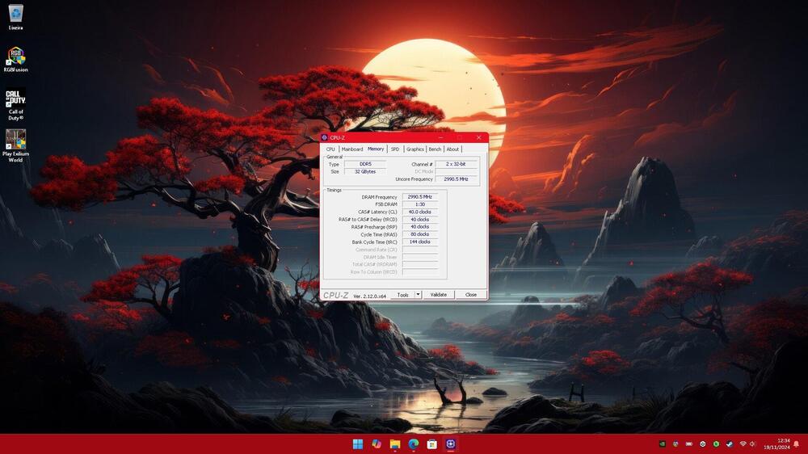
Task: Open File Explorer from the taskbar
Action: tap(395, 444)
